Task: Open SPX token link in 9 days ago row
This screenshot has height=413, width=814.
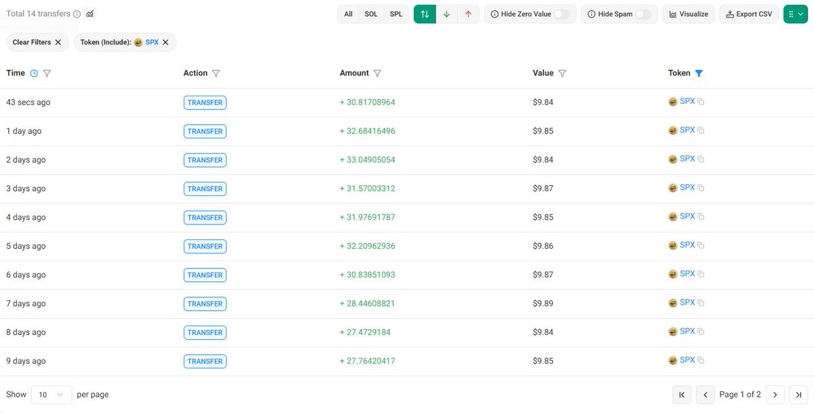Action: click(x=687, y=359)
